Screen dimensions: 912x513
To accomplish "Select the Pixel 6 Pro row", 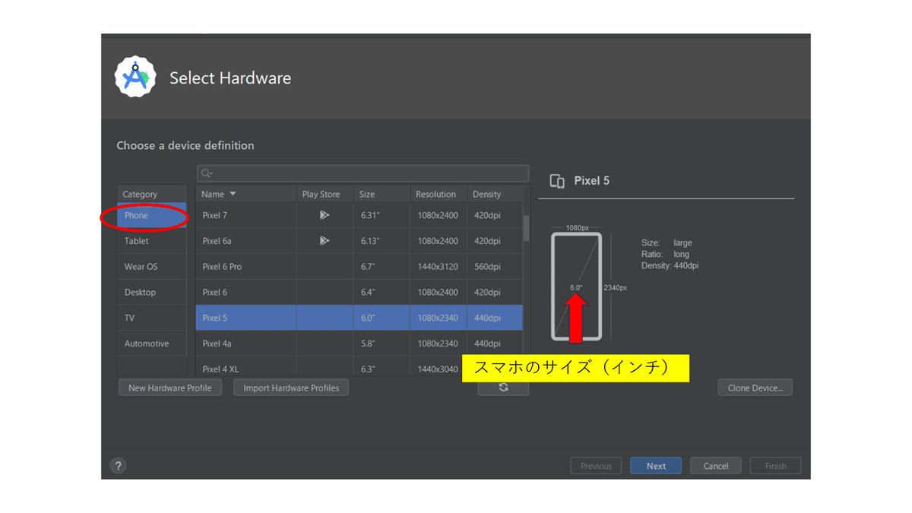I will 359,267.
